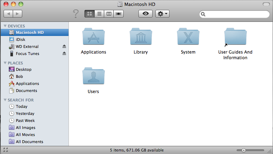
Task: Eject the Focus Tunes device
Action: (64, 53)
